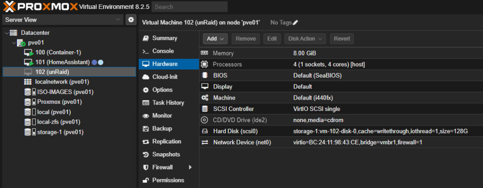The image size is (483, 188).
Task: Click the localnetwork grid icon
Action: (x=27, y=82)
